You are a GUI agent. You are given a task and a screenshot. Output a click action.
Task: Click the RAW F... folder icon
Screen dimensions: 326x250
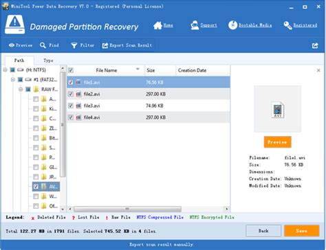coord(36,89)
